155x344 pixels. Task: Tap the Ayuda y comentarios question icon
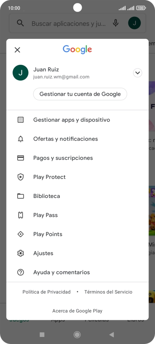21,272
